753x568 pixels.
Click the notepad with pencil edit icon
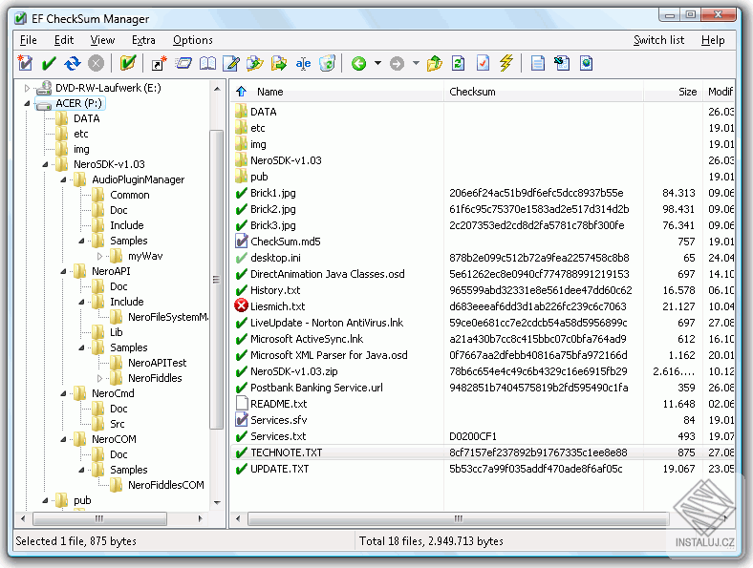[231, 63]
